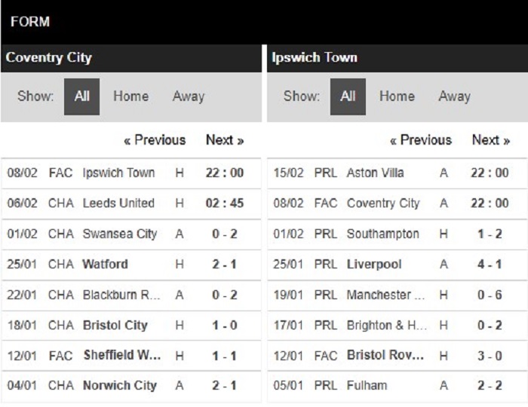Open the Swansea City match on 01/02
528x407 pixels.
(131, 234)
